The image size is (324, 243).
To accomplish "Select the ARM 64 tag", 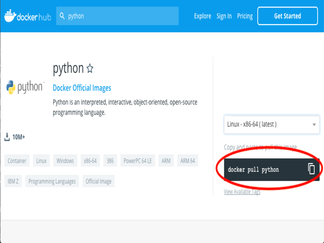I will point(188,160).
